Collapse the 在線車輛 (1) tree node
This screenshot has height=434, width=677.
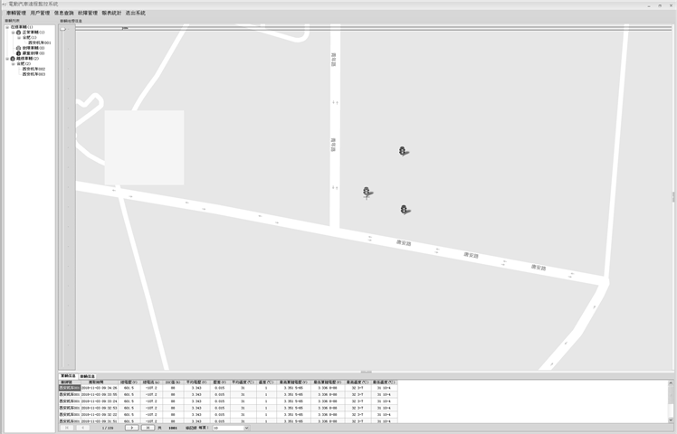coord(7,27)
